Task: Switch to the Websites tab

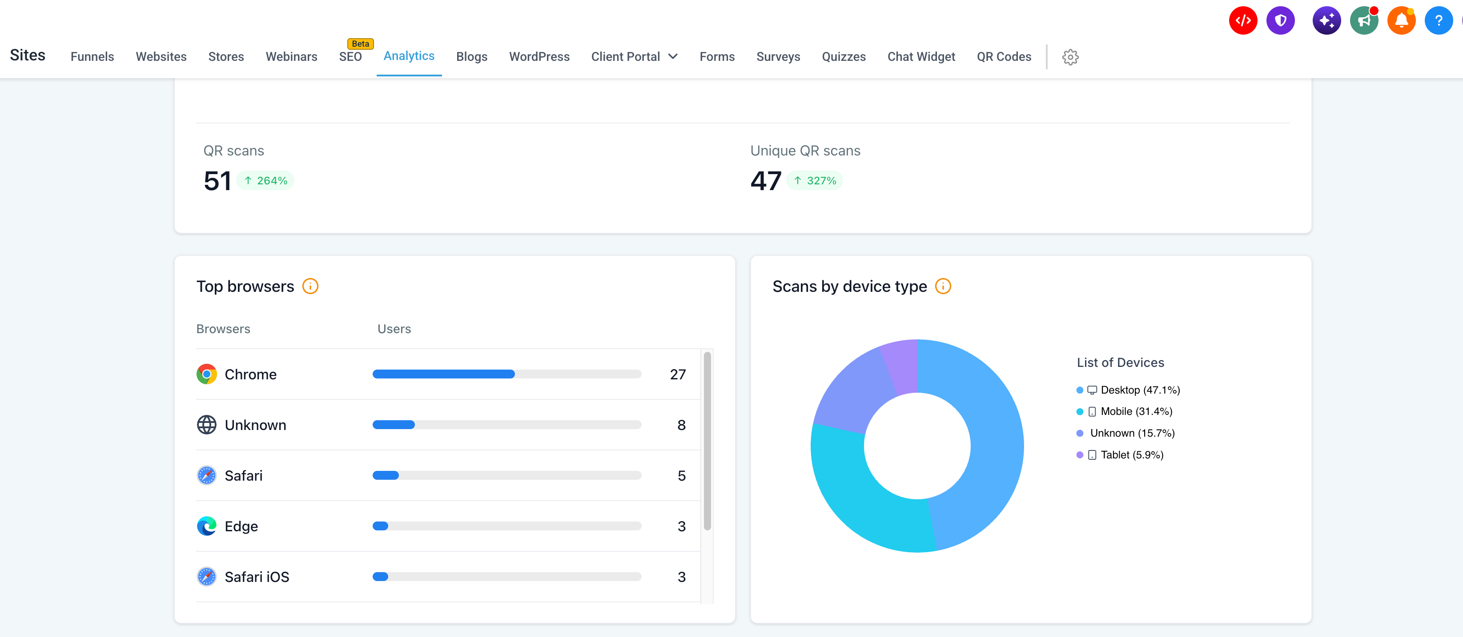Action: (x=161, y=57)
